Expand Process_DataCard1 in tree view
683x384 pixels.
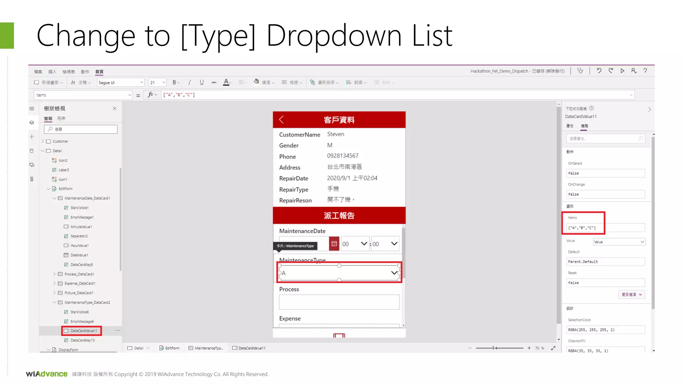54,274
